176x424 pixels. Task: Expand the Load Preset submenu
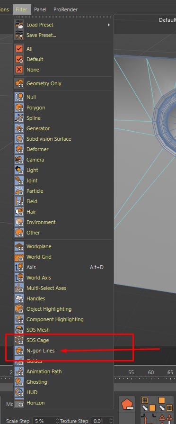coord(63,25)
